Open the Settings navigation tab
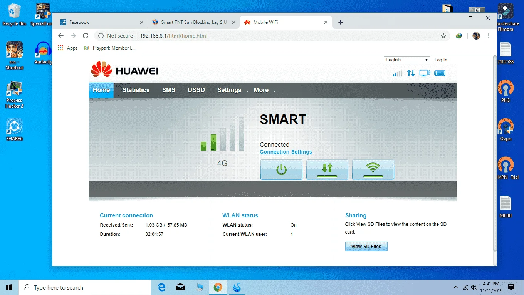Image resolution: width=524 pixels, height=295 pixels. click(x=229, y=90)
